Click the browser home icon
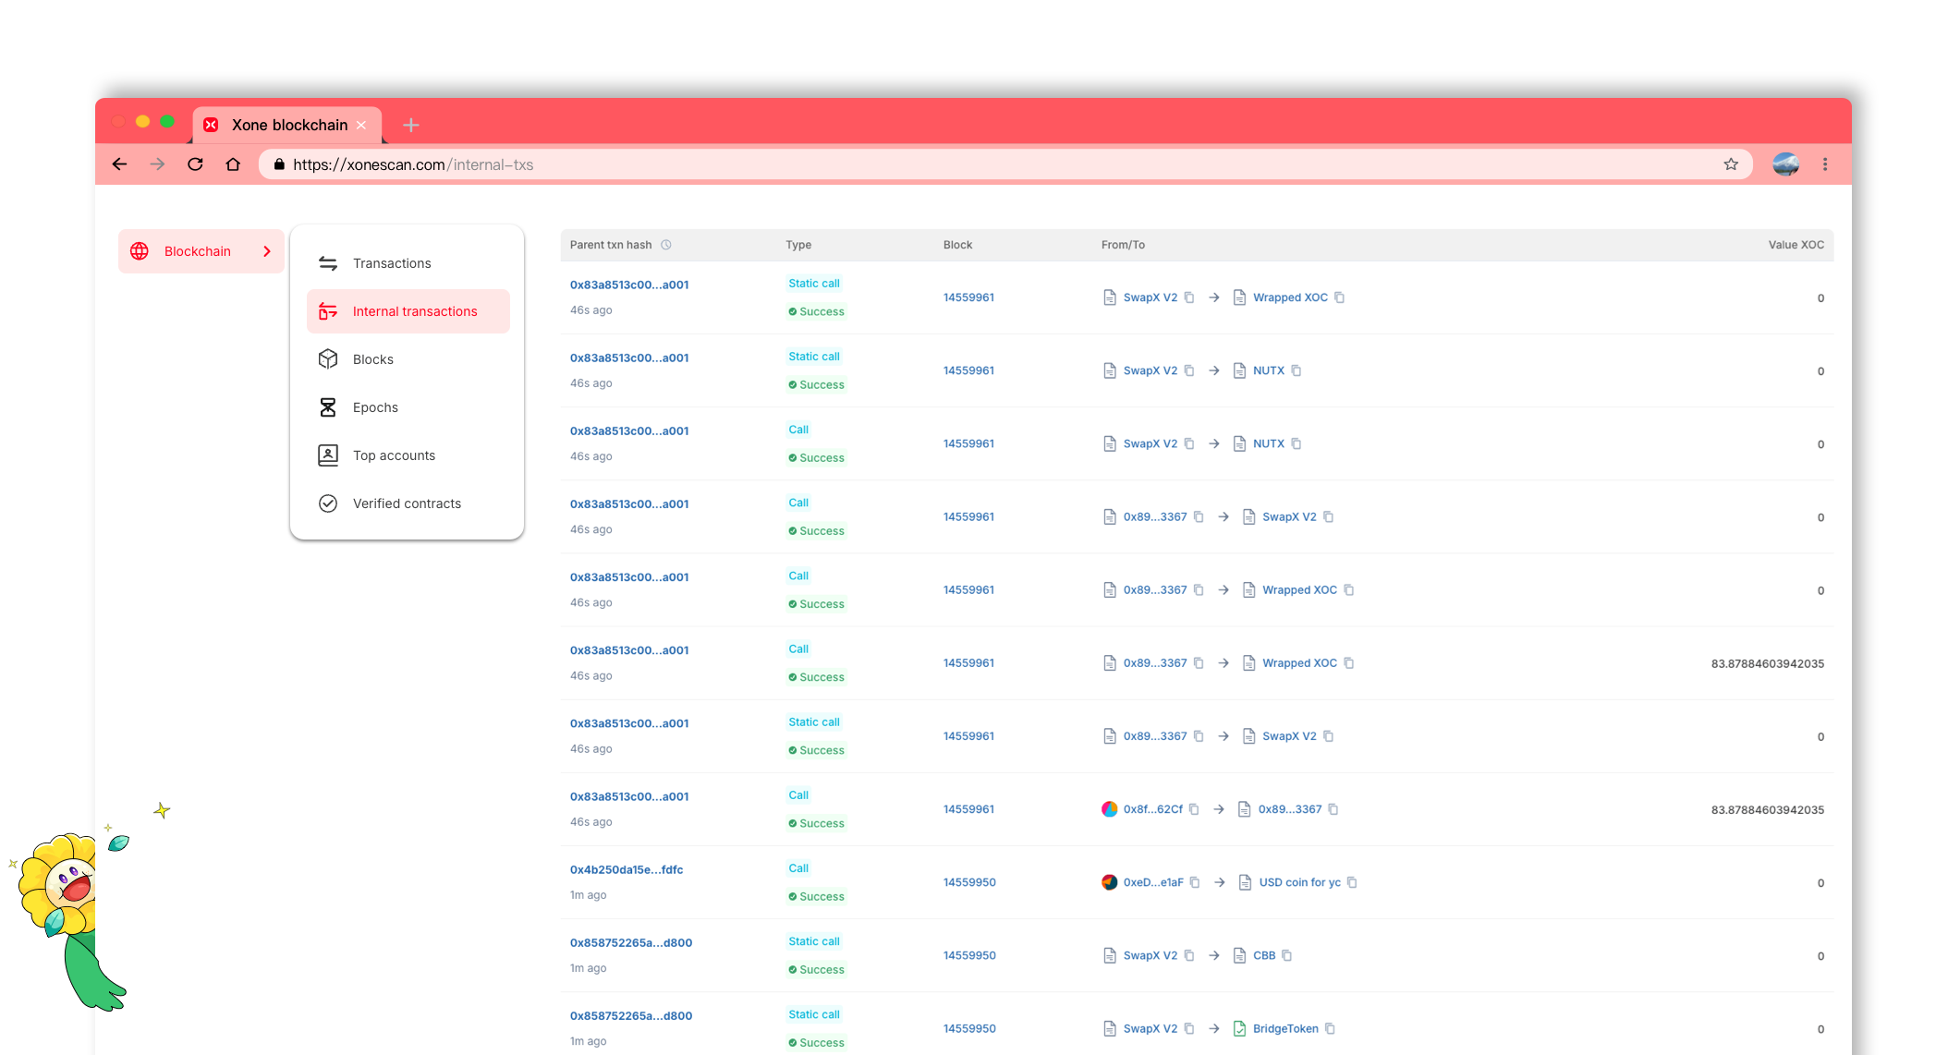 [x=233, y=164]
